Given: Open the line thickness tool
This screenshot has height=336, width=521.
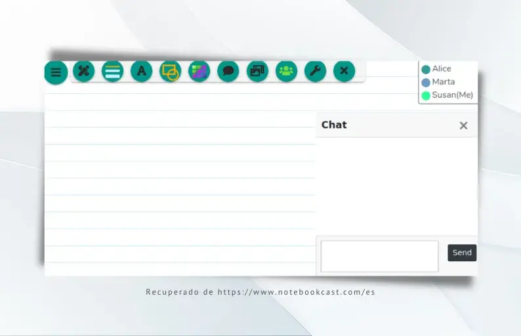Looking at the screenshot, I should (x=113, y=71).
